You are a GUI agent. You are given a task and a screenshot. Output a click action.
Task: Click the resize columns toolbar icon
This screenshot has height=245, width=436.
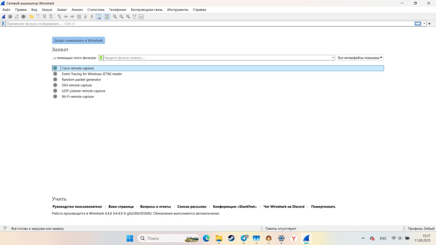pyautogui.click(x=141, y=17)
